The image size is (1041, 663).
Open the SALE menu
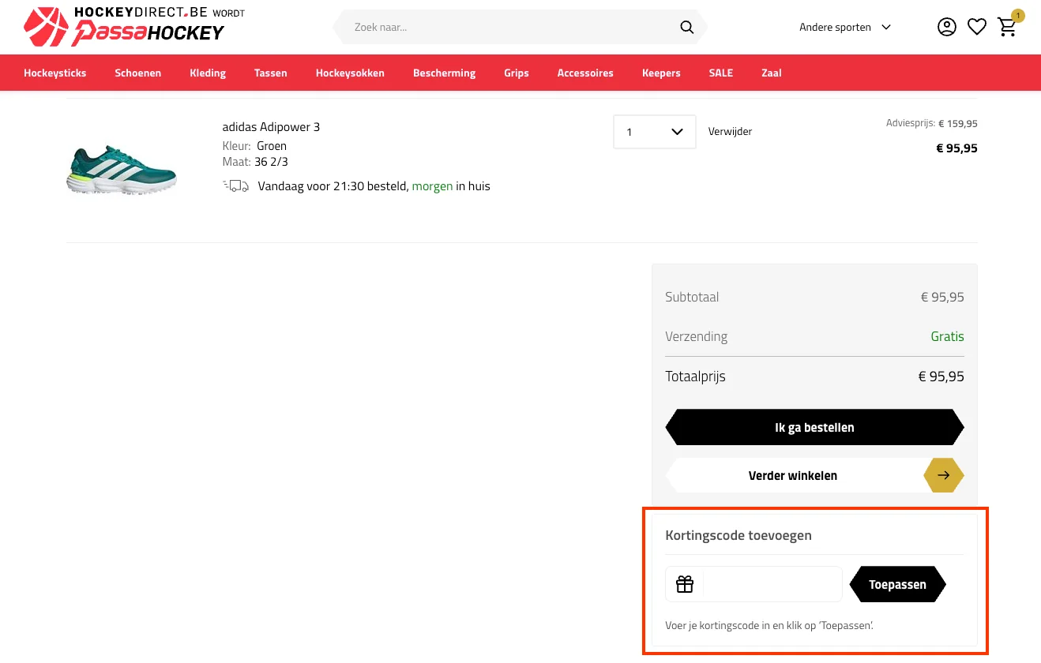pyautogui.click(x=721, y=73)
